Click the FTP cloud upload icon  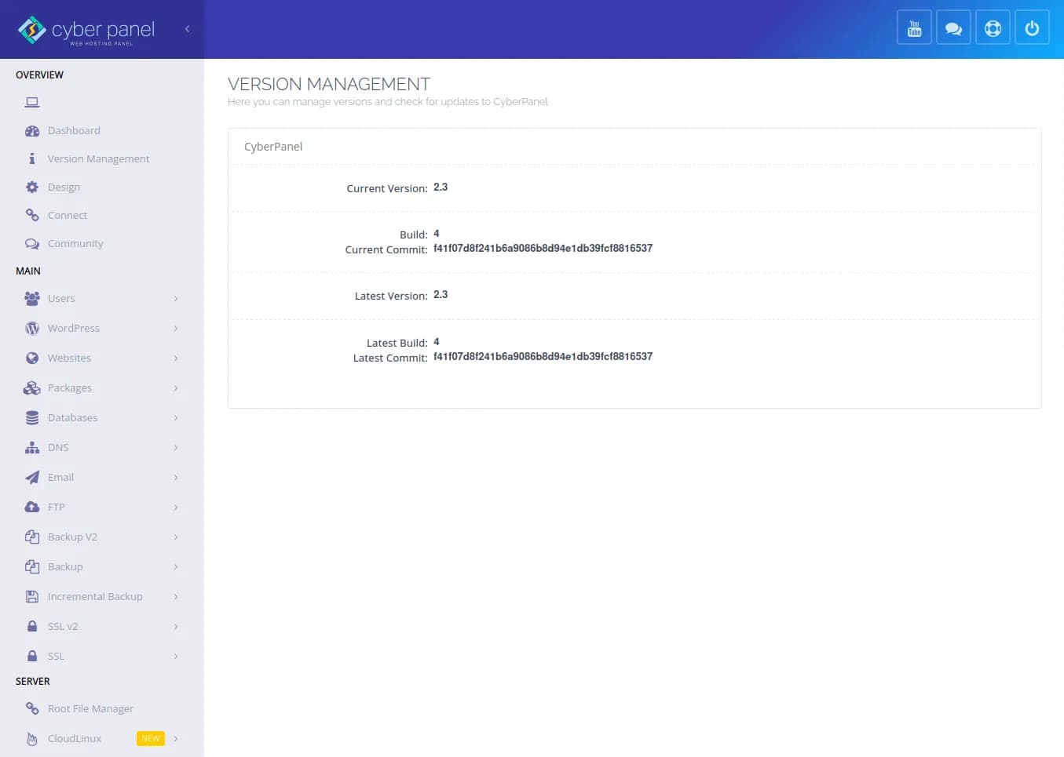(32, 507)
